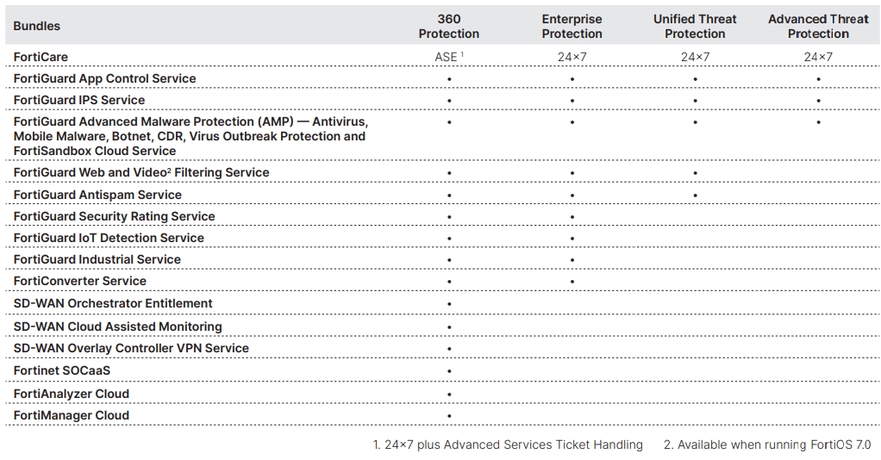Click SD-WAN Overlay Controller VPN Service

pos(131,348)
